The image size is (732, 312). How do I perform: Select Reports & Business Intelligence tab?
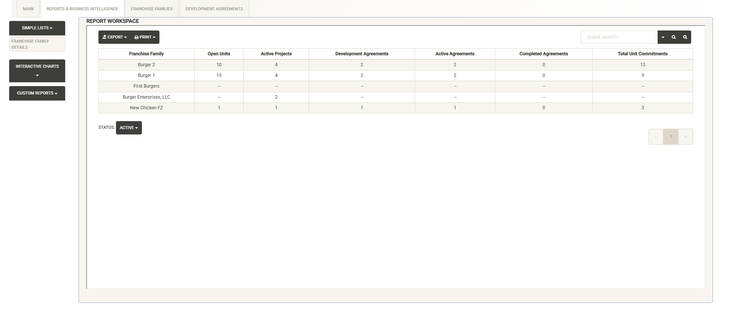coord(82,9)
